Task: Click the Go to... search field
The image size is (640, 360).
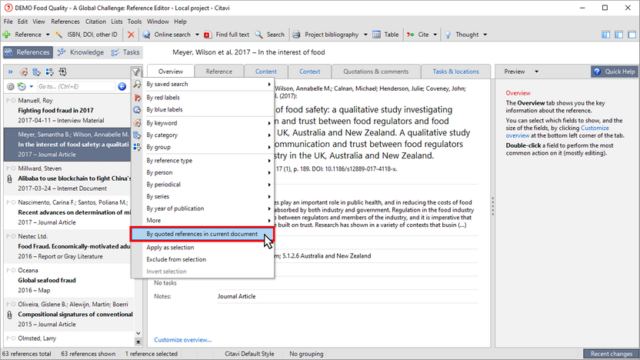Action: [x=76, y=86]
